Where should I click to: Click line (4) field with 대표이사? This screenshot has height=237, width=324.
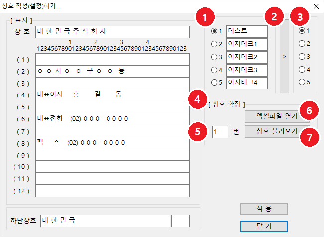112,95
